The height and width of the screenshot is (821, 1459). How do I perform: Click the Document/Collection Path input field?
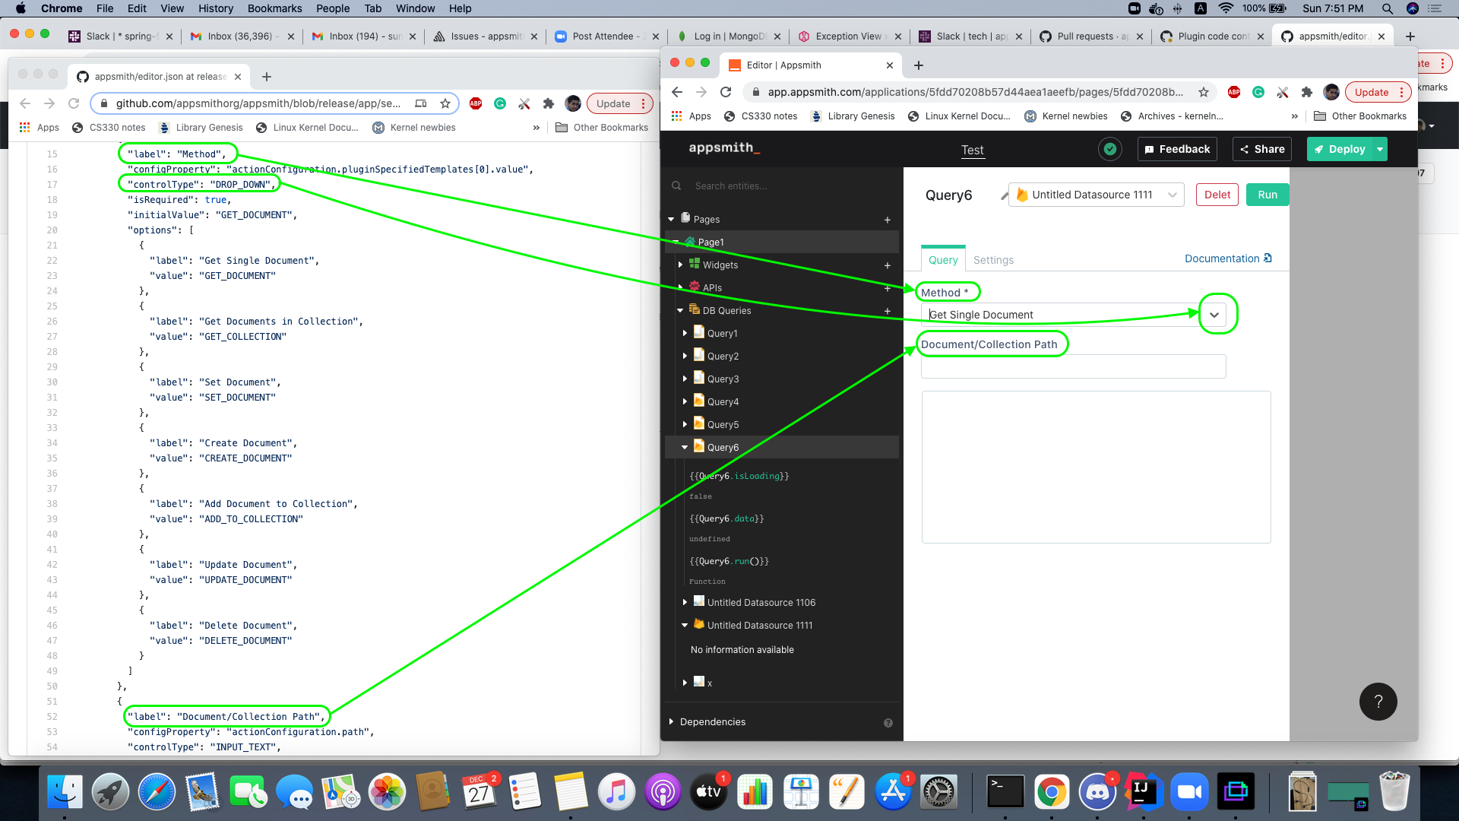pos(1073,366)
